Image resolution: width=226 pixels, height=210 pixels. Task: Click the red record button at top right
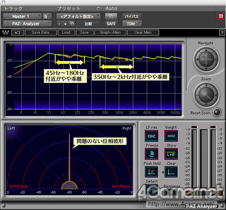(x=221, y=16)
